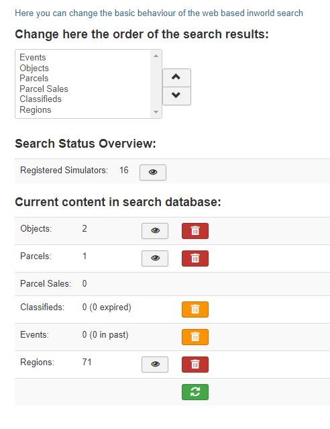Screen dimensions: 330x429
Task: Click the list scrollbar down arrow
Action: click(156, 112)
